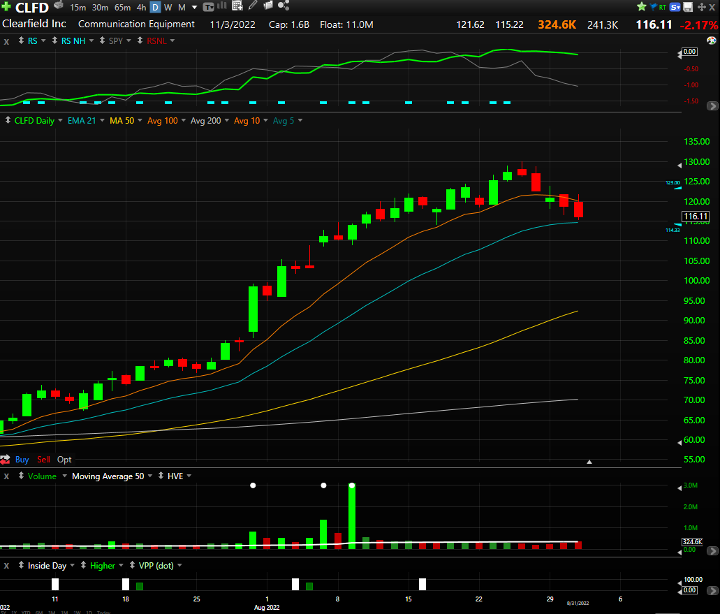This screenshot has height=614, width=720.
Task: Click the reorder arrows beside Volume
Action: point(21,476)
